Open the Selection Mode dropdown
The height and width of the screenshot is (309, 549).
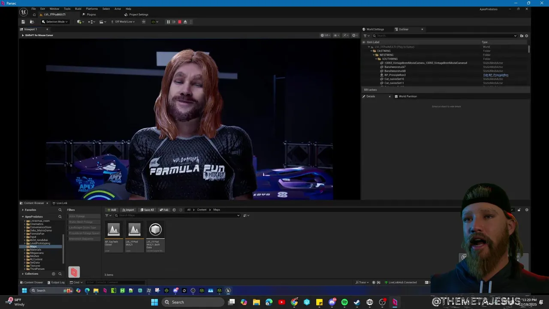(55, 22)
